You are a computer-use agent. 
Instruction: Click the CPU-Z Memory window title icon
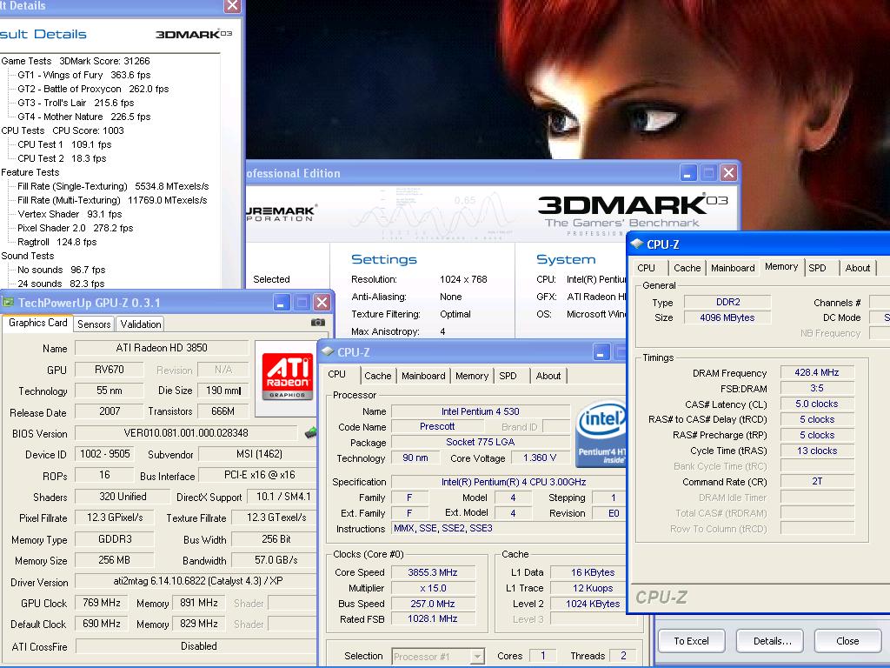(636, 244)
